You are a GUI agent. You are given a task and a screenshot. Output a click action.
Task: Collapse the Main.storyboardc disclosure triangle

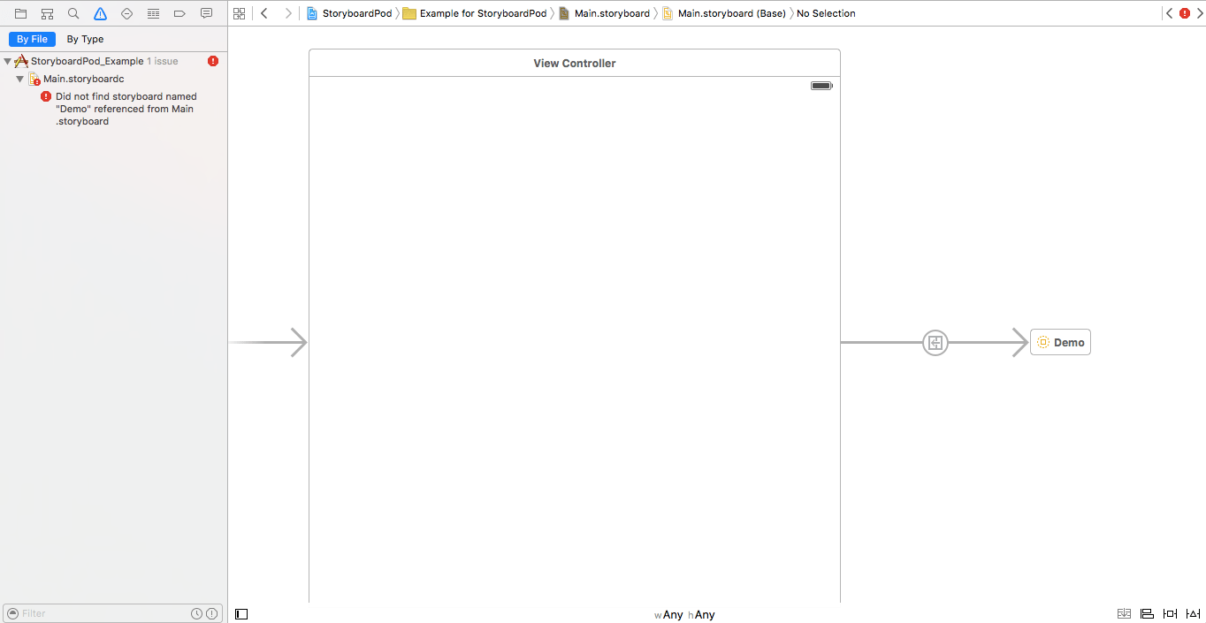[19, 80]
